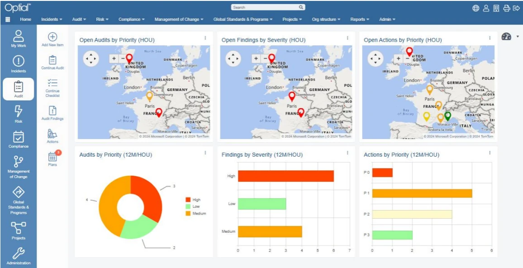Click the yellow pin on Open Actions map
The image size is (523, 268).
coord(426,116)
